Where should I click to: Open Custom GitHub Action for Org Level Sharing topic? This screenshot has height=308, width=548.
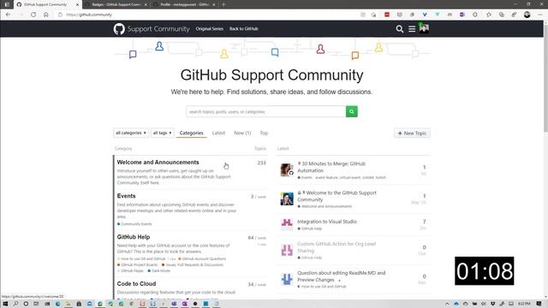[x=337, y=247]
